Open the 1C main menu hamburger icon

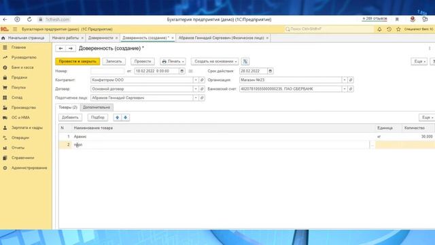pos(15,29)
